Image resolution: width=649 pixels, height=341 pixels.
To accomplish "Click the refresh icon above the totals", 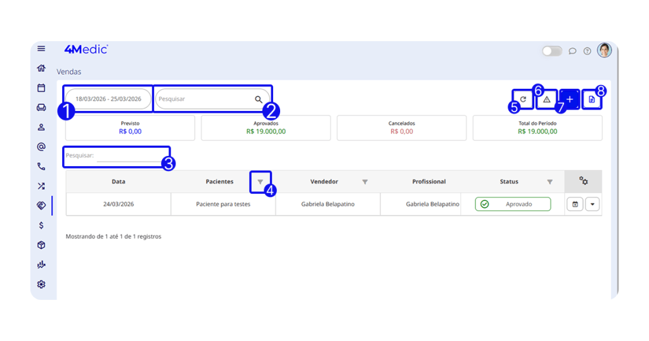I will coord(523,100).
